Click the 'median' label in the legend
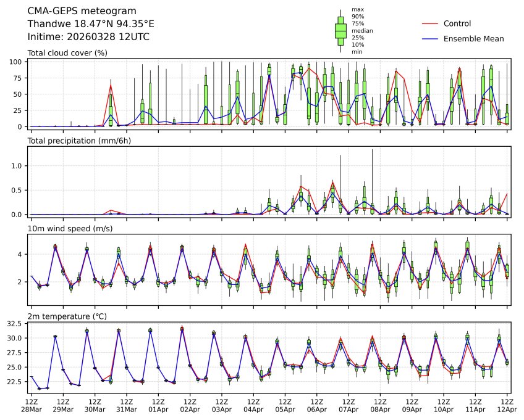Screen dimensions: 524x420 click(361, 30)
